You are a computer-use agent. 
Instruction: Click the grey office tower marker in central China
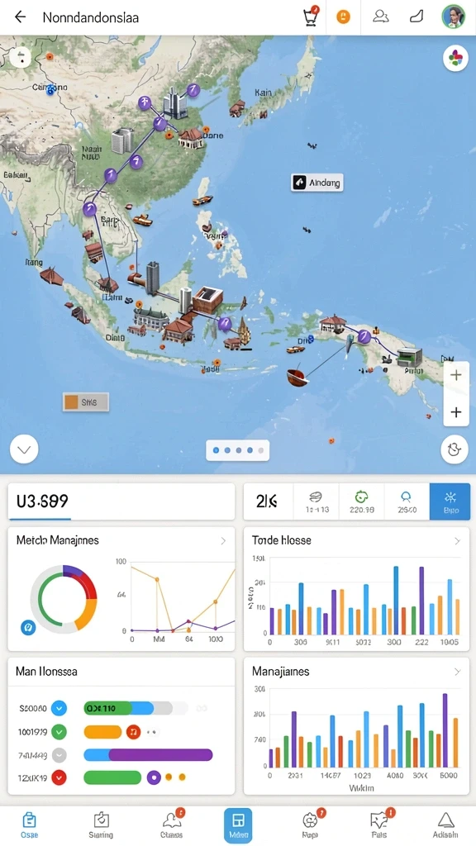tap(122, 140)
